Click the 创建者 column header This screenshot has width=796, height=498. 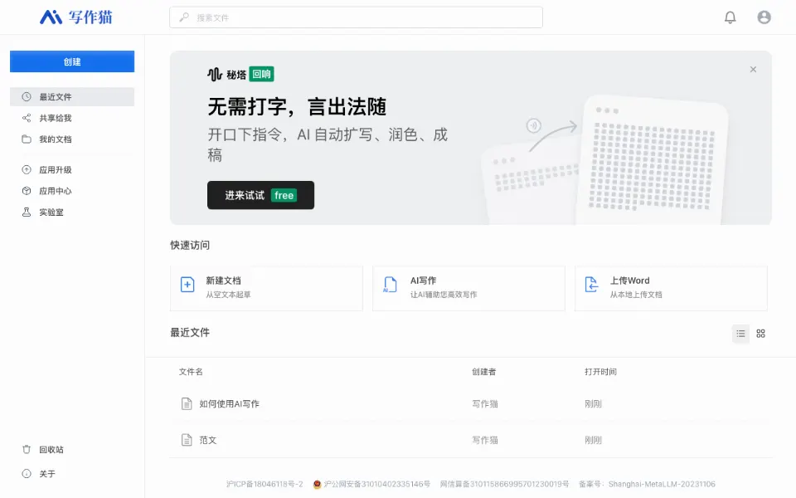click(483, 372)
